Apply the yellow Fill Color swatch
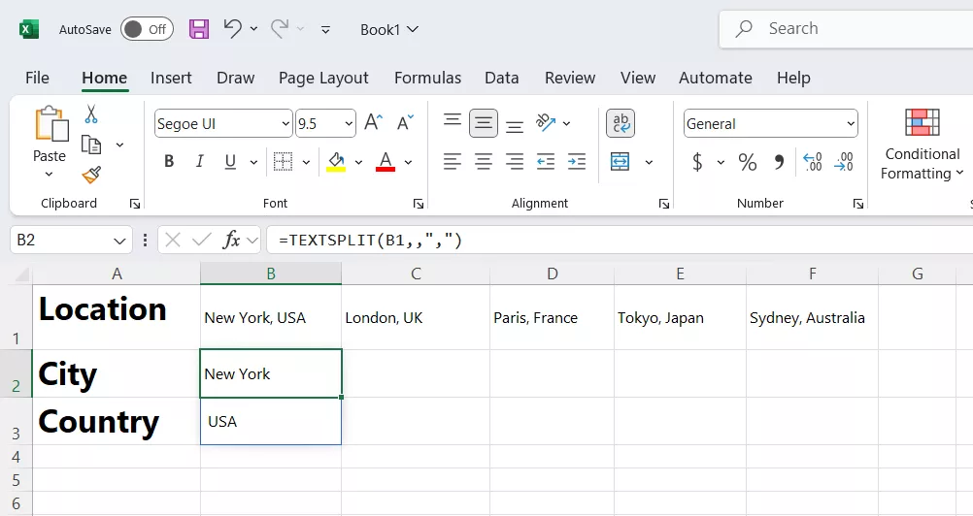 (336, 162)
